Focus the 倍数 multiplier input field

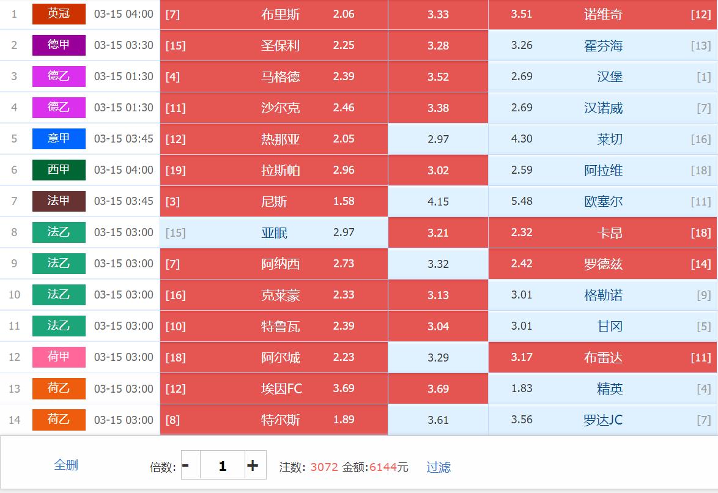223,465
